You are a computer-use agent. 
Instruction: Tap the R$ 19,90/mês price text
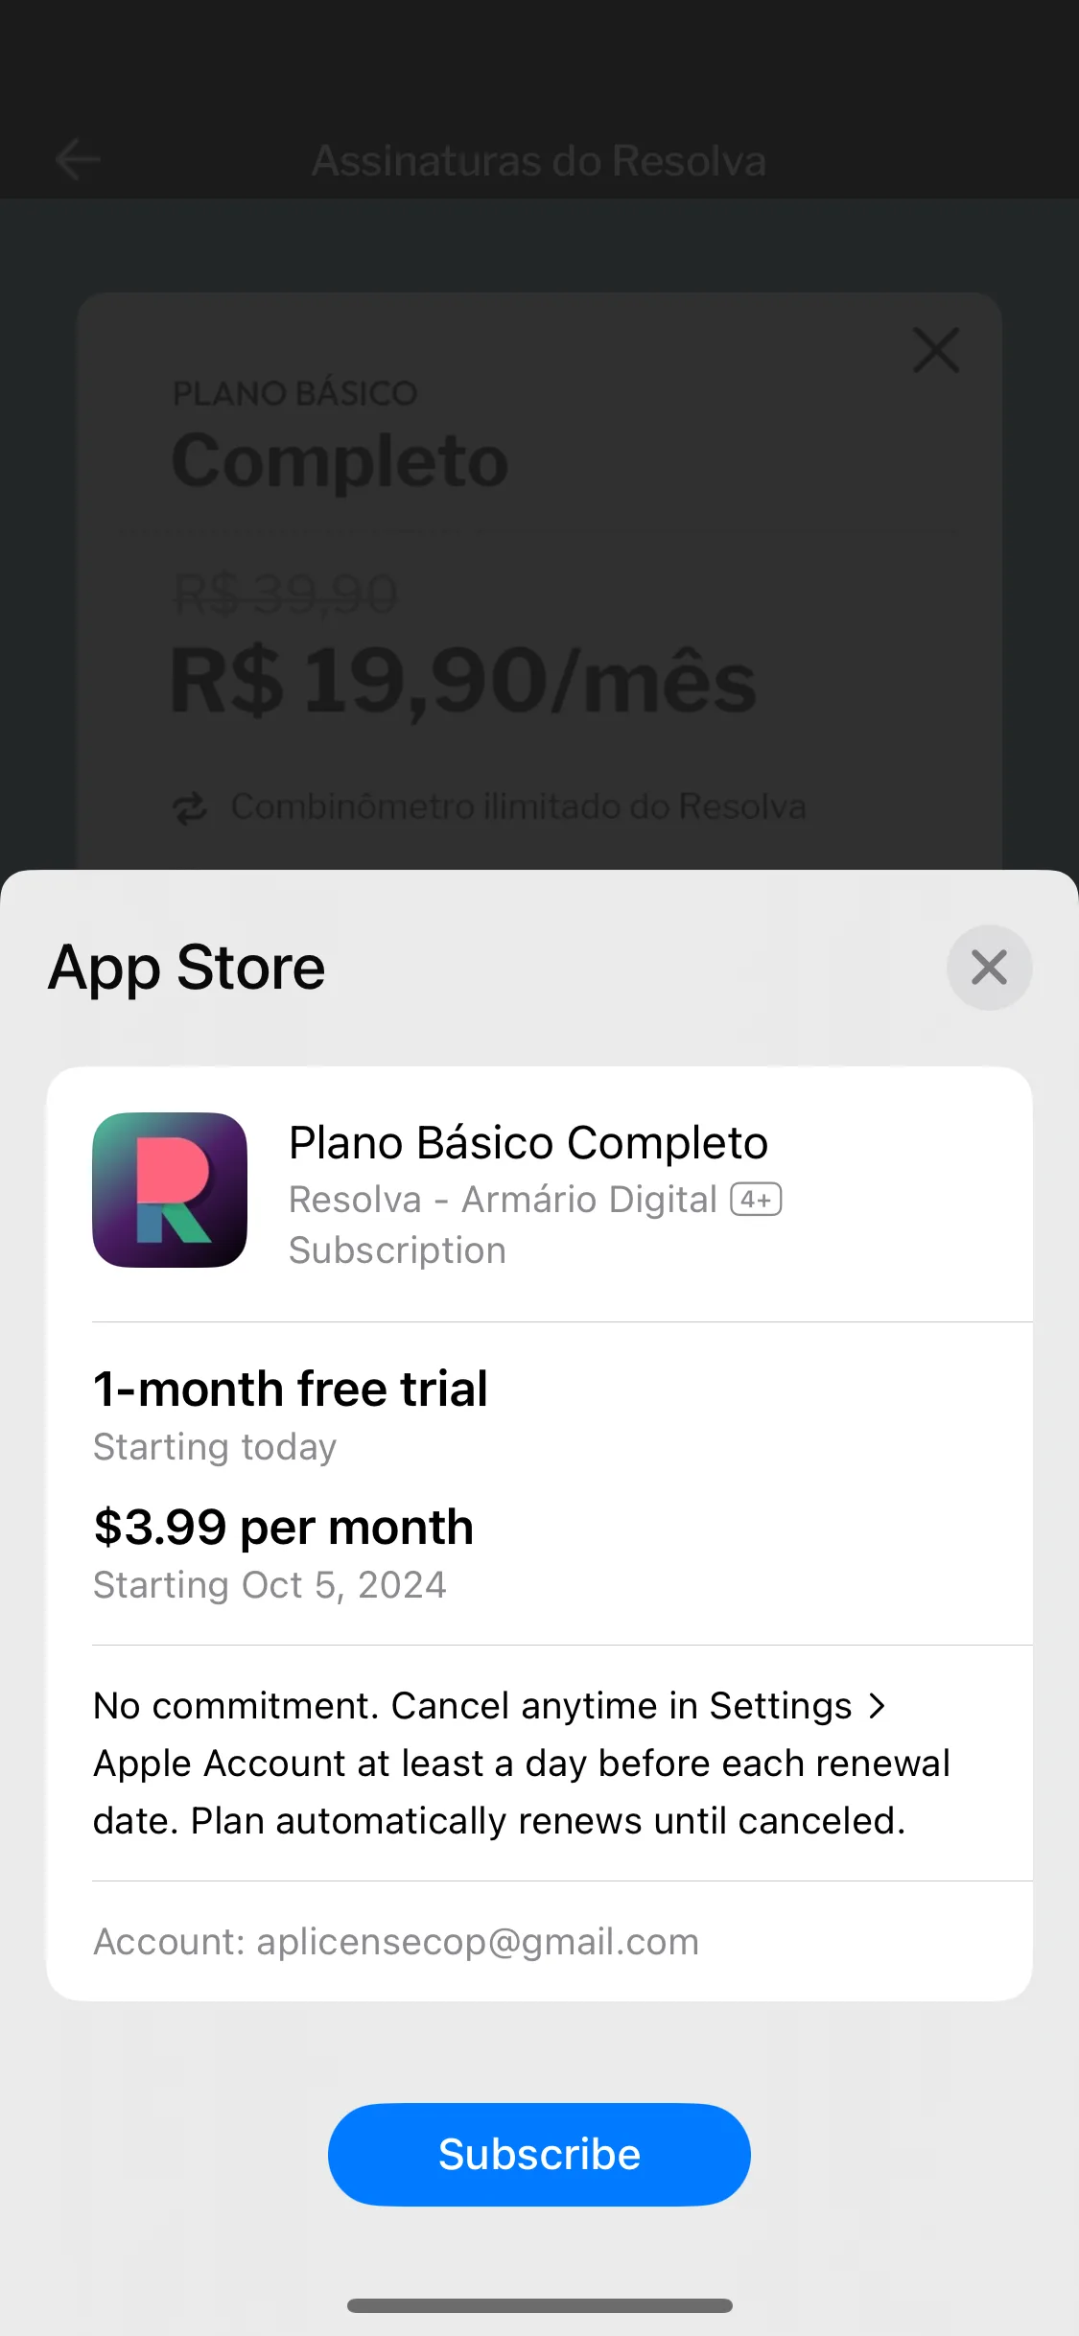[464, 682]
